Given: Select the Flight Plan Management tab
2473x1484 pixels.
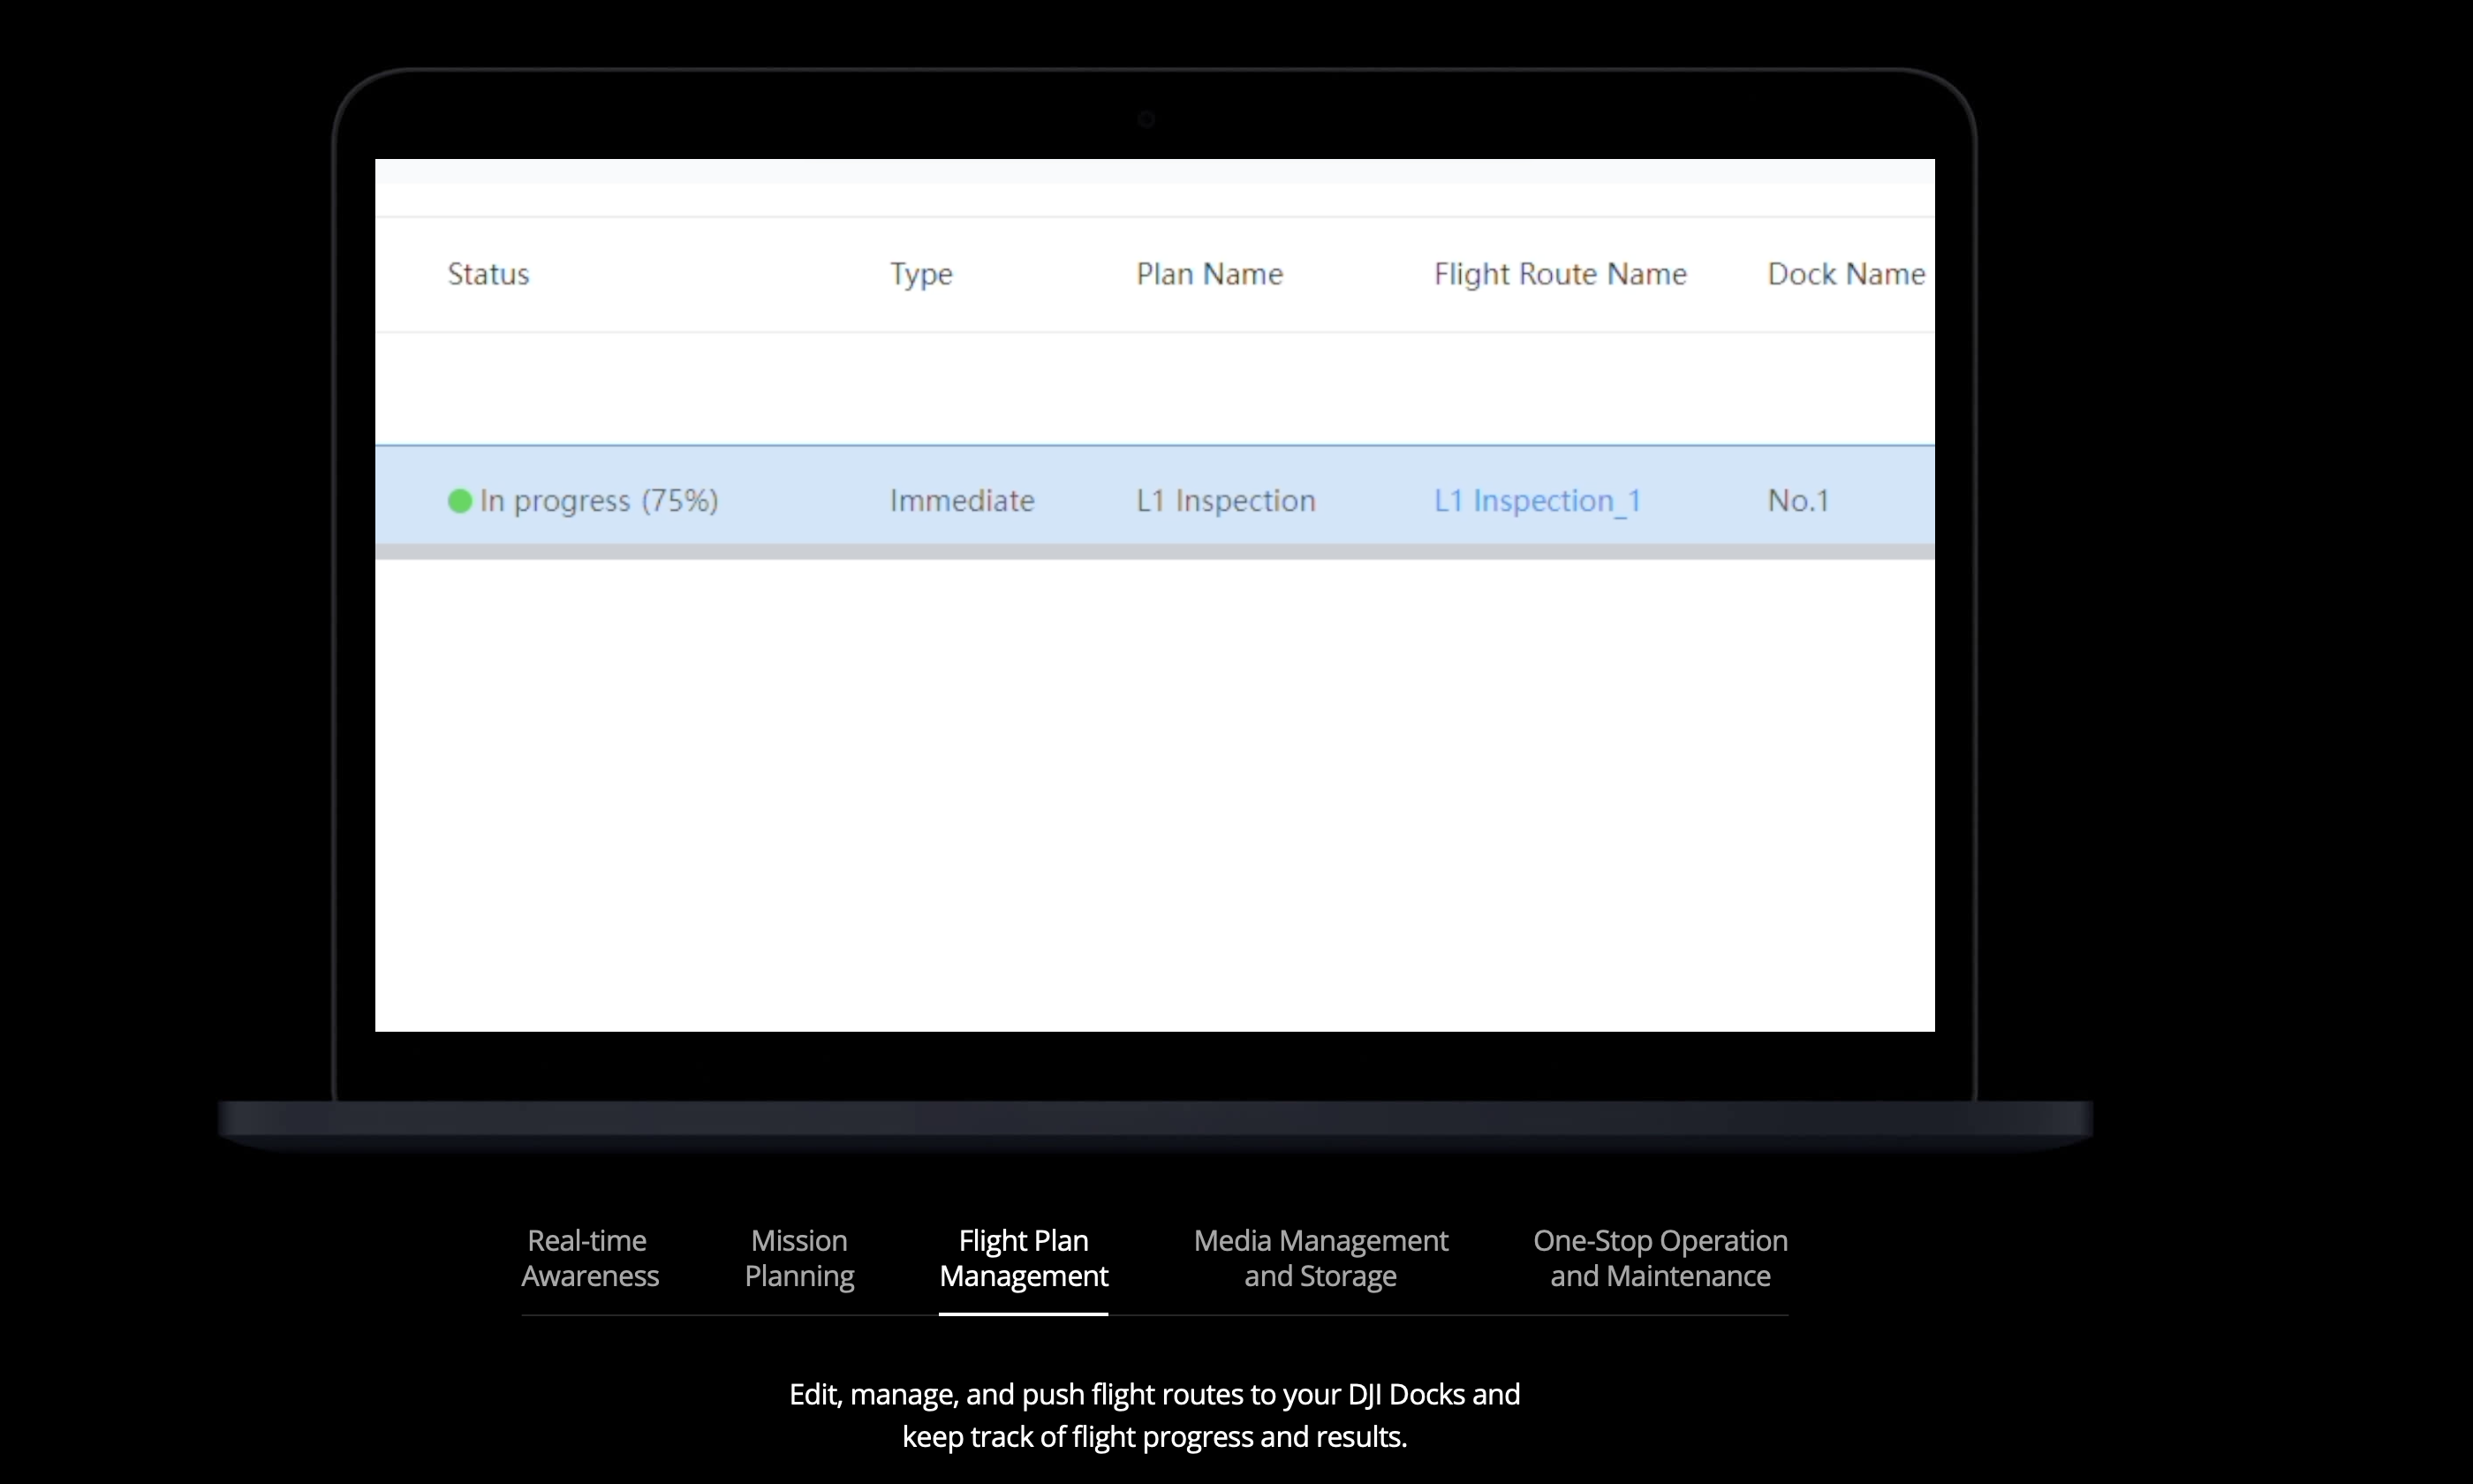Looking at the screenshot, I should [x=1024, y=1258].
